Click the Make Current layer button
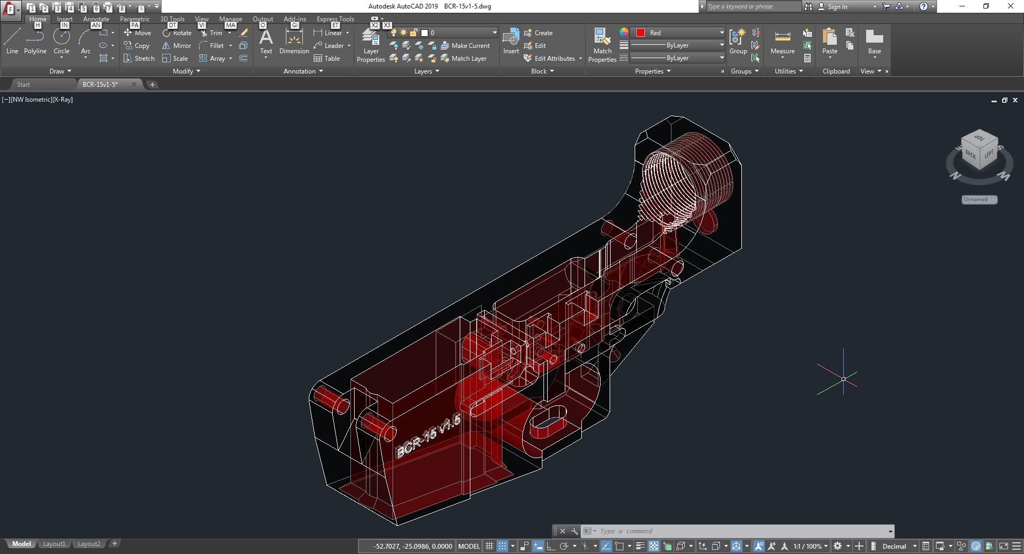This screenshot has width=1024, height=554. (465, 46)
